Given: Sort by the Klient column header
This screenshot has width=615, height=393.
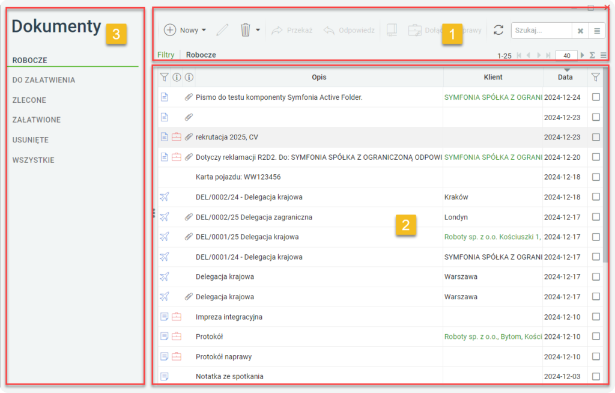Looking at the screenshot, I should click(x=493, y=78).
